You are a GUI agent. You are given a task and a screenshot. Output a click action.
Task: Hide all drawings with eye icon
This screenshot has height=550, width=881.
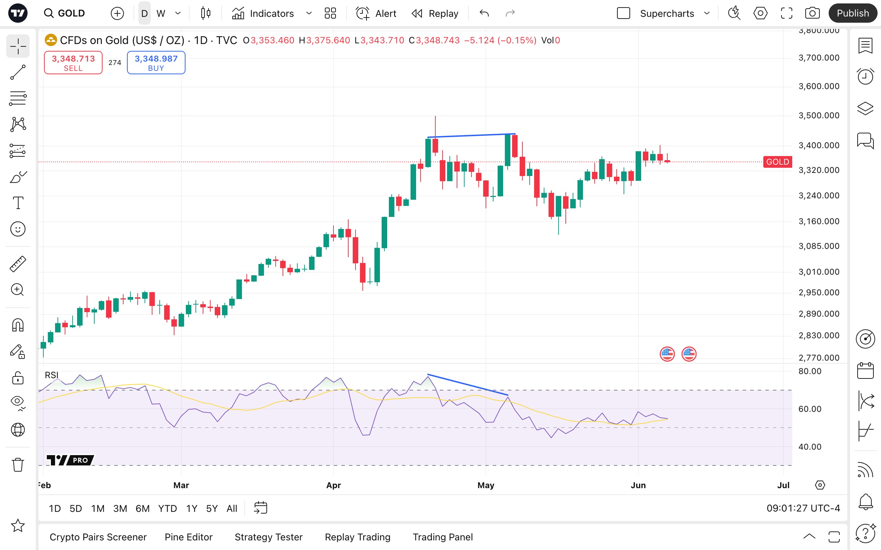tap(18, 401)
